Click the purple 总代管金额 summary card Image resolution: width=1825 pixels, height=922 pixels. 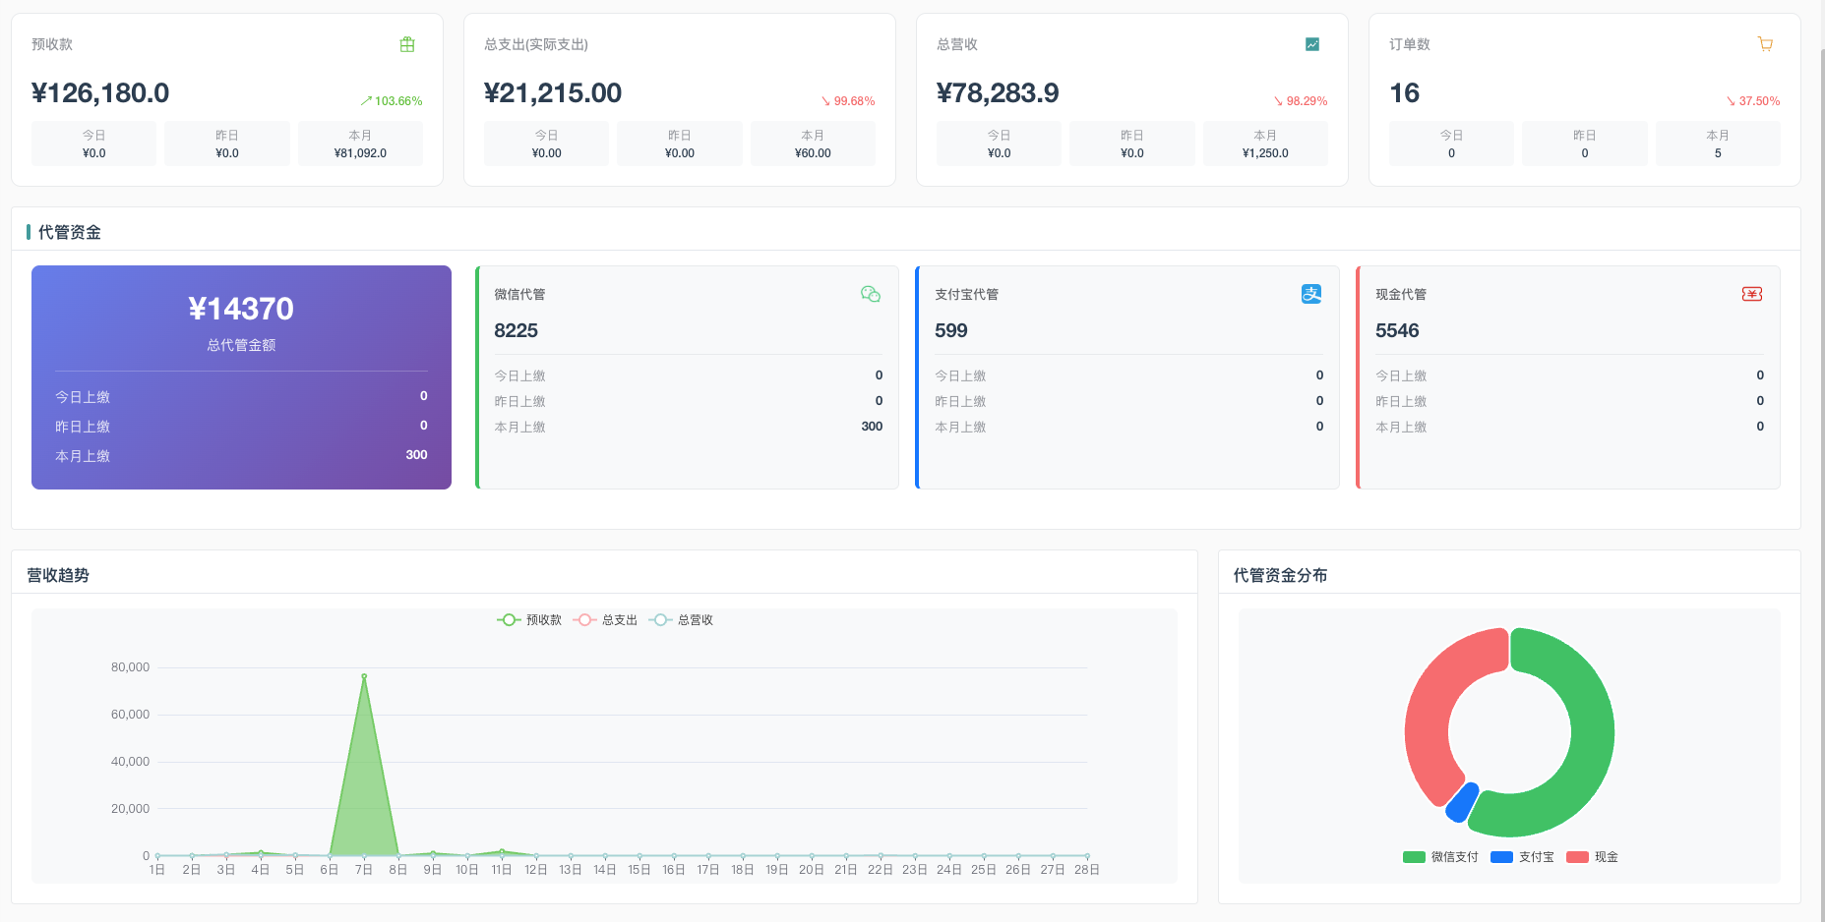click(241, 377)
